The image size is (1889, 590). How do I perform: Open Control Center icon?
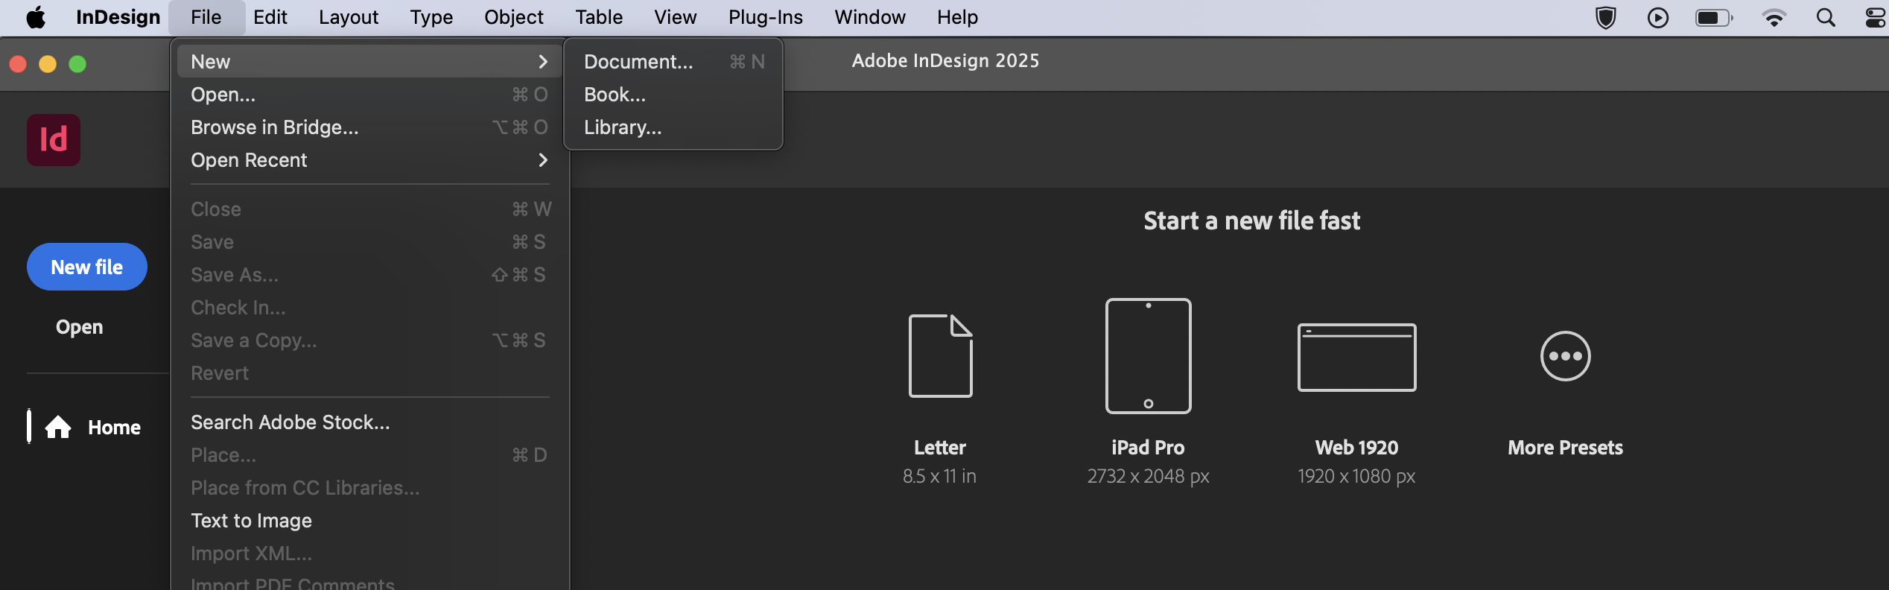(x=1876, y=17)
